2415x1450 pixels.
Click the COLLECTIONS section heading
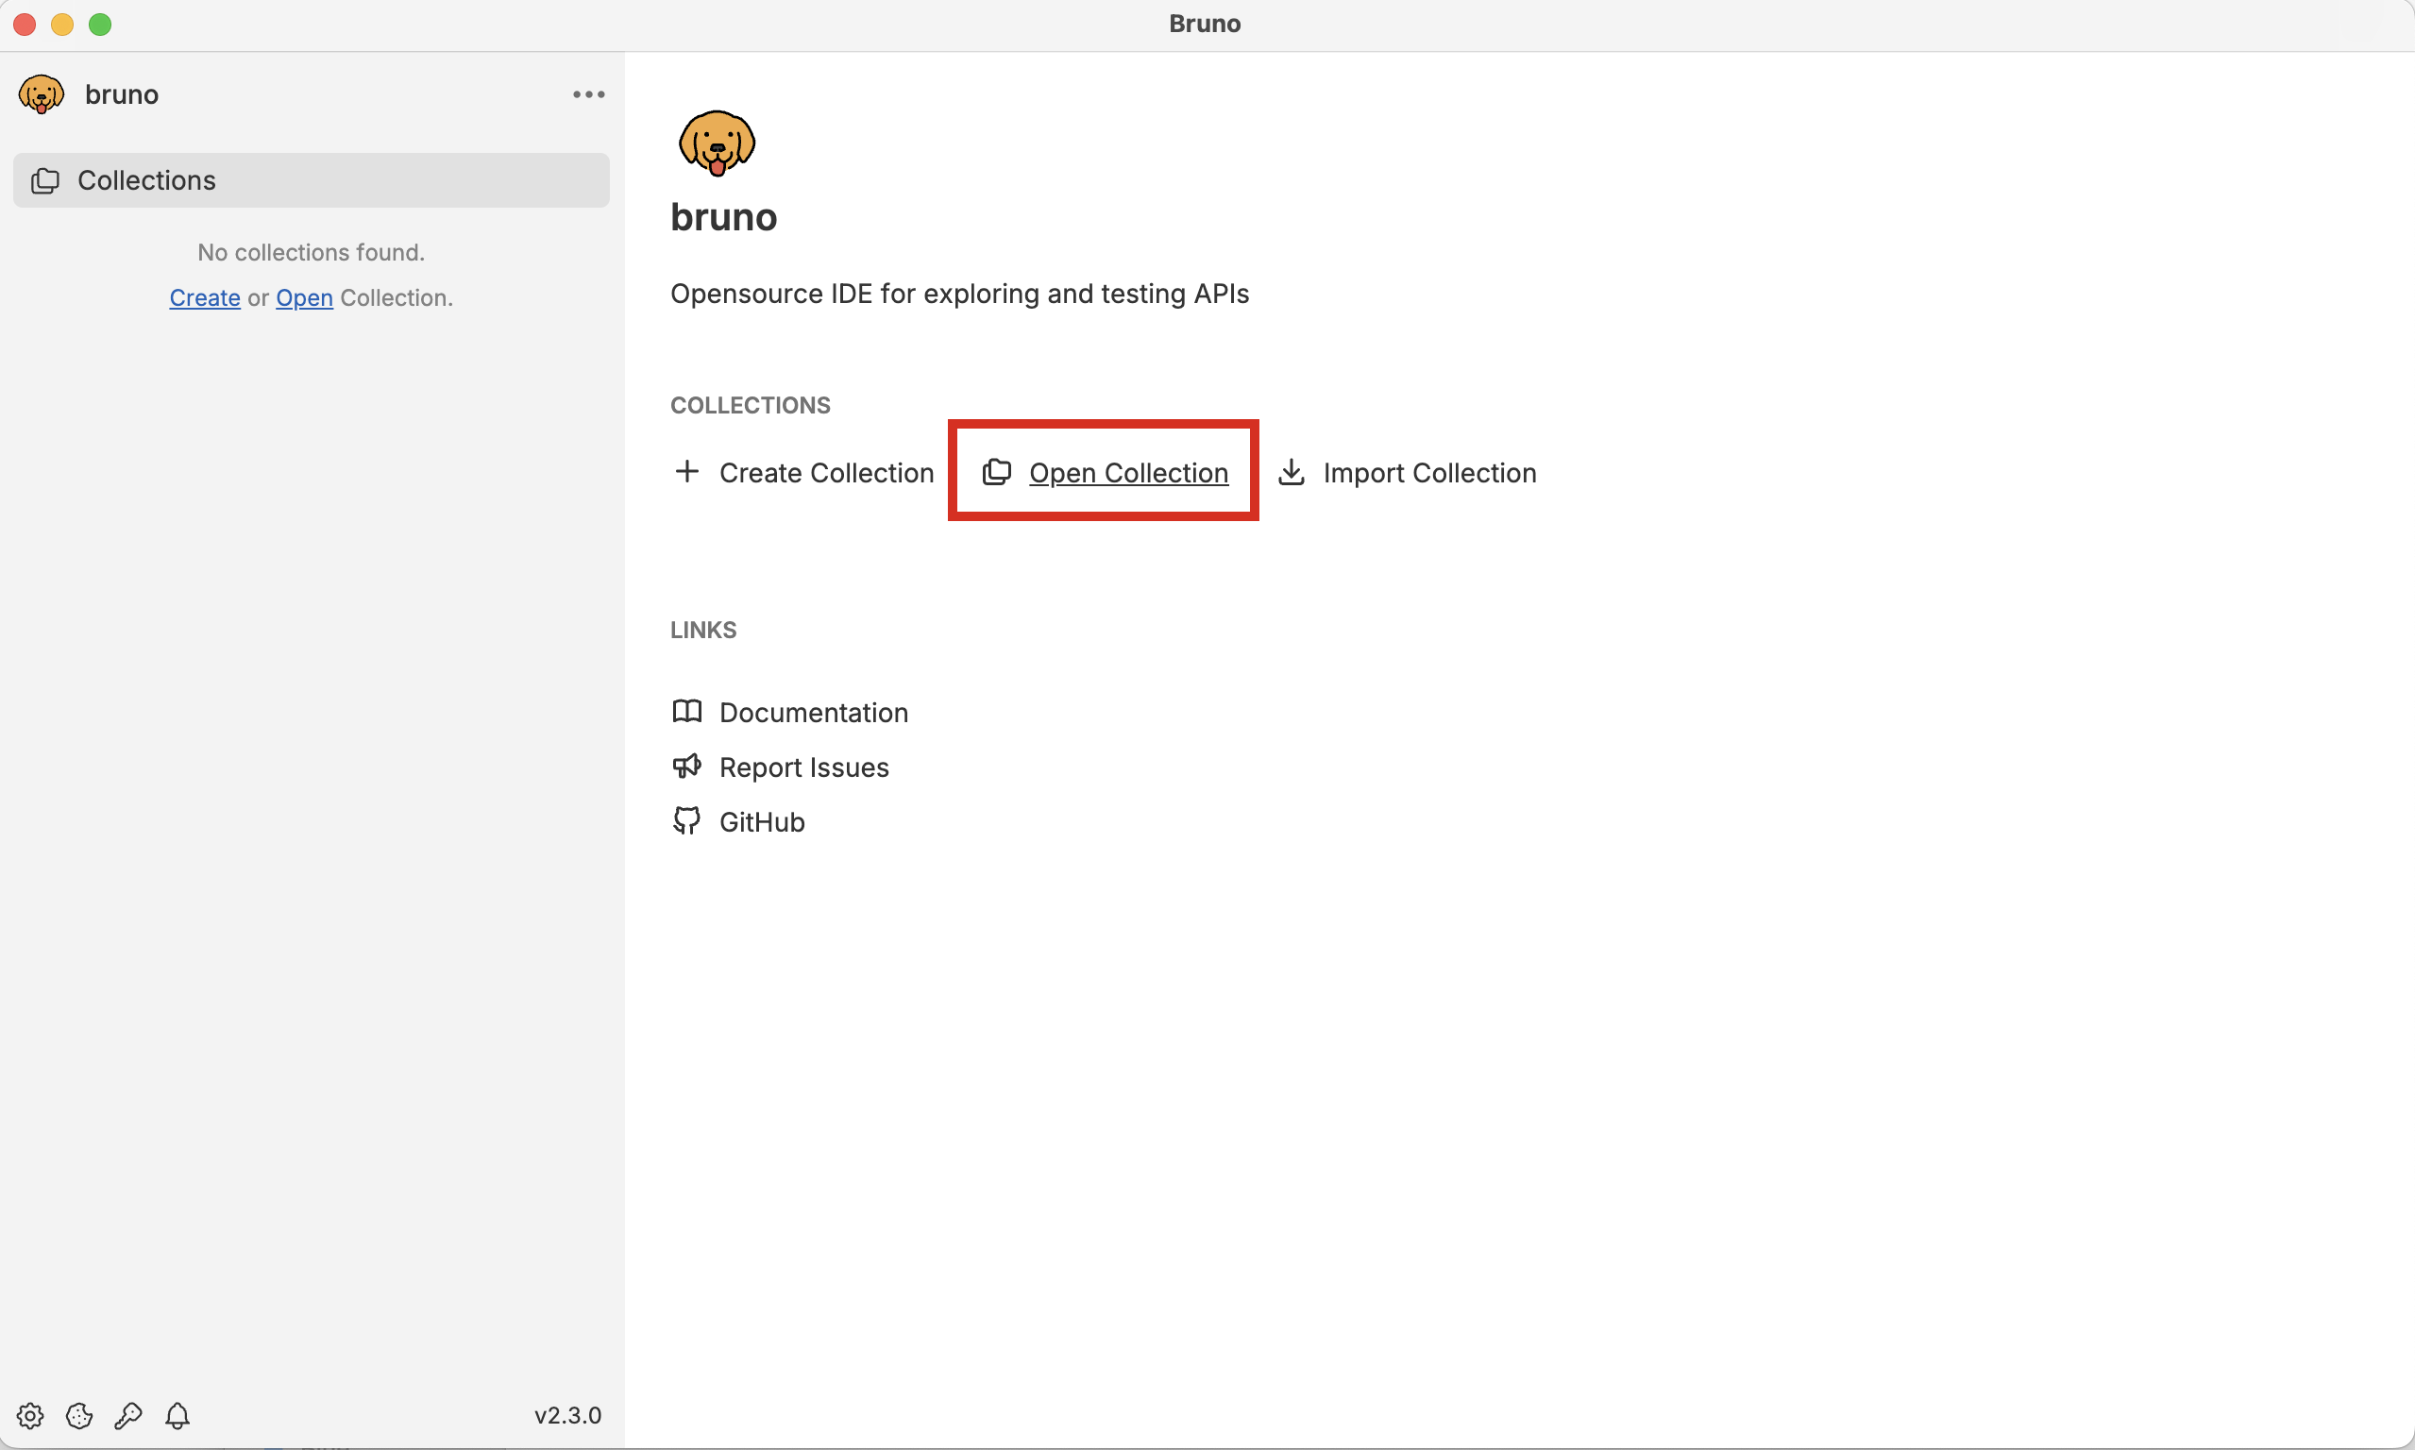751,406
